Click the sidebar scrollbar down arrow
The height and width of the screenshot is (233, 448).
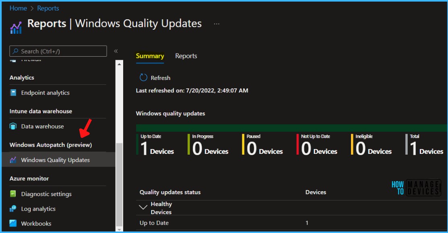coord(119,229)
